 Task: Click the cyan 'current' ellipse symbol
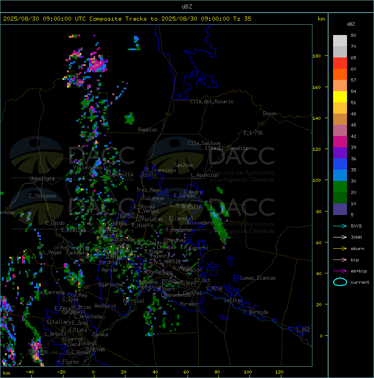click(340, 282)
